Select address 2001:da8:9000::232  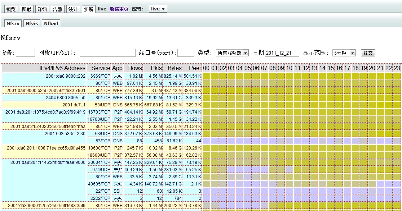[66, 76]
